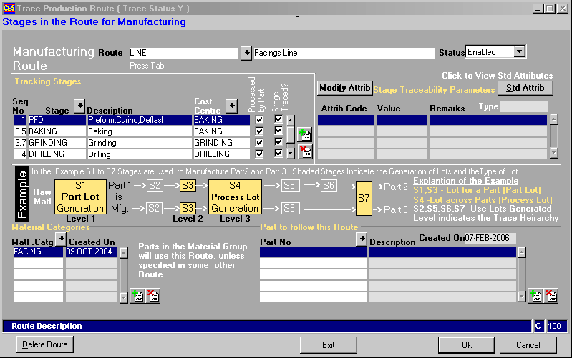The image size is (572, 358).
Task: Click delete row icon in Tracking Stages
Action: pyautogui.click(x=304, y=151)
